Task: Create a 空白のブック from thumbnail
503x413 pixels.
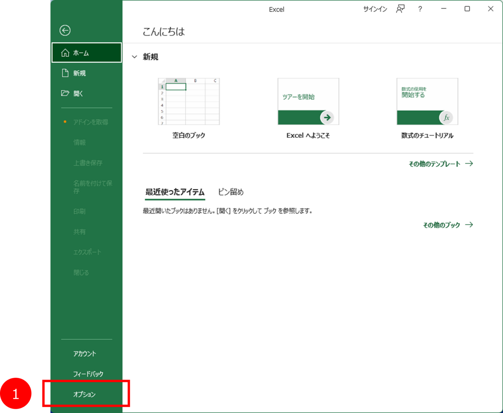Action: (189, 101)
